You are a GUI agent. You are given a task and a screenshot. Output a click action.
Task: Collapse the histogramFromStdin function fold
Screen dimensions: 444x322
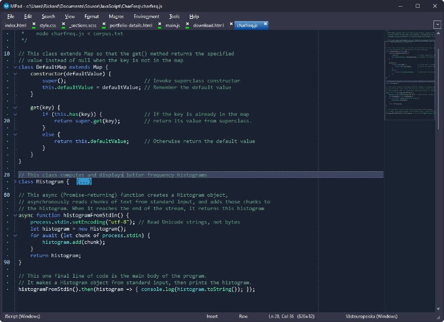click(x=16, y=215)
